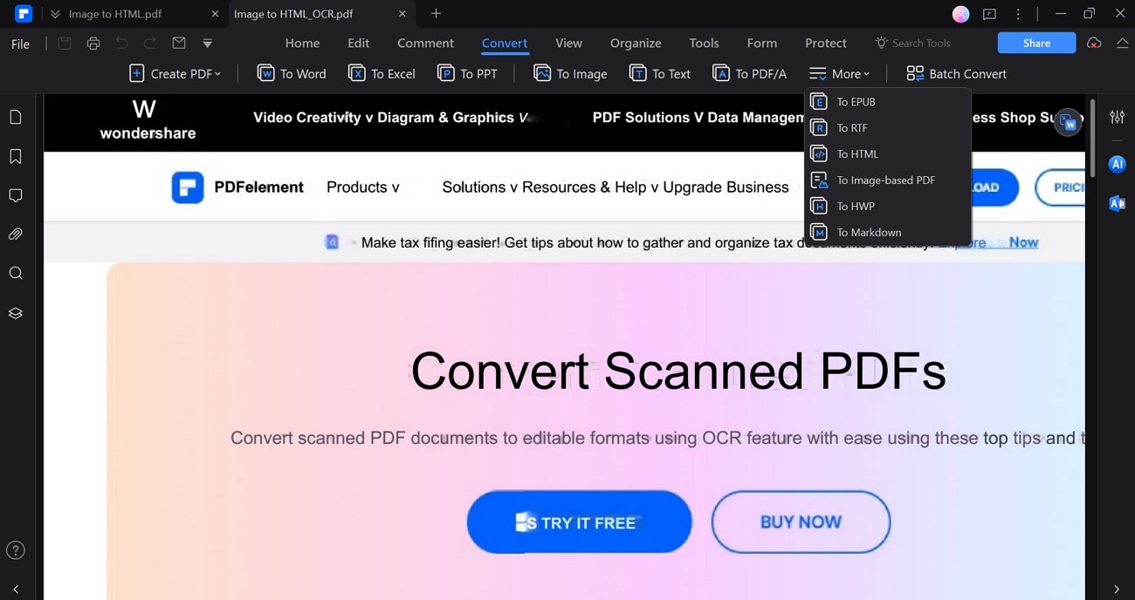Screen dimensions: 1135x600
Task: Click the To Text conversion button
Action: click(x=660, y=74)
